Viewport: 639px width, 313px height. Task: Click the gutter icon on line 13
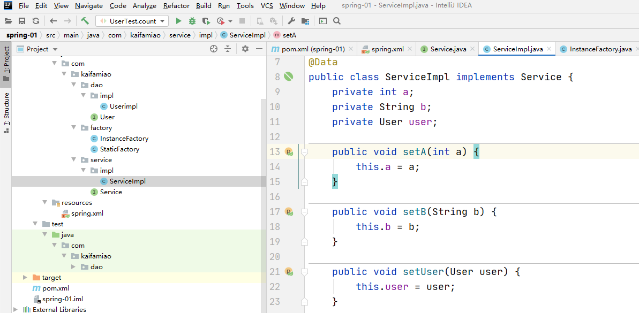point(289,152)
